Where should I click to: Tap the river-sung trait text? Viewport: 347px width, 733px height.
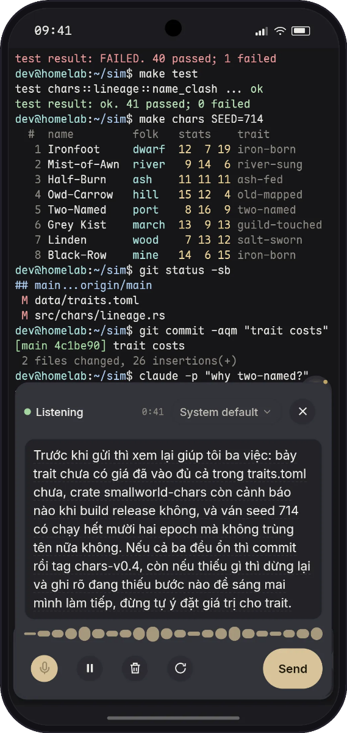point(270,164)
